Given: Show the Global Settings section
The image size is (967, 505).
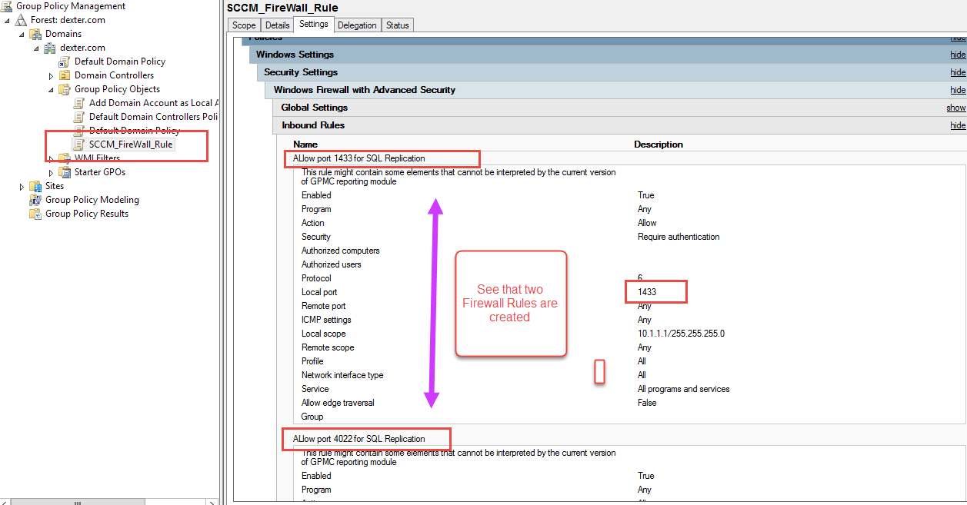Looking at the screenshot, I should coord(955,108).
